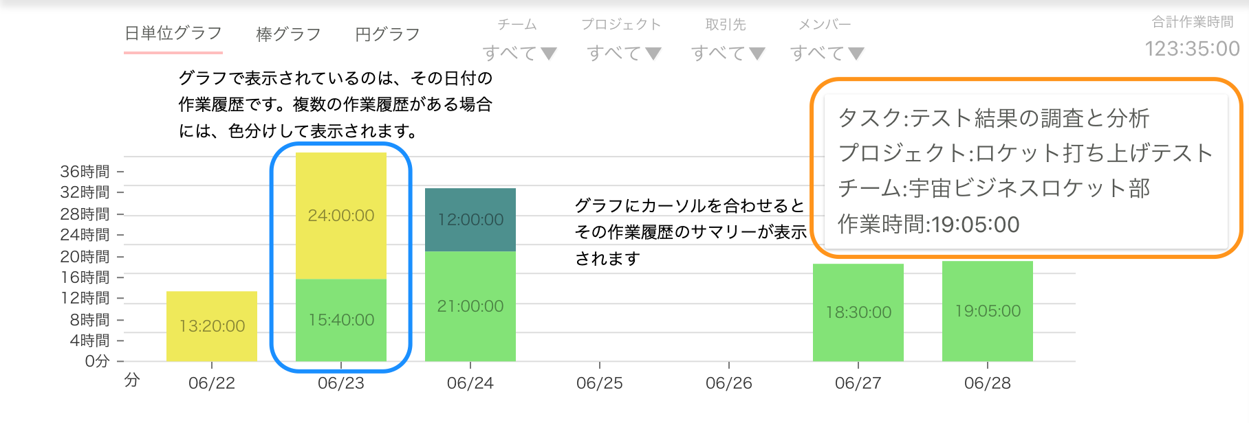Image resolution: width=1249 pixels, height=423 pixels.
Task: Select the green 21:00:00 bar on 06/24
Action: [x=470, y=306]
